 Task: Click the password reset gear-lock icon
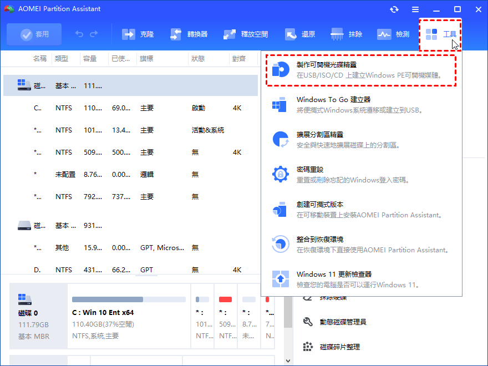281,174
